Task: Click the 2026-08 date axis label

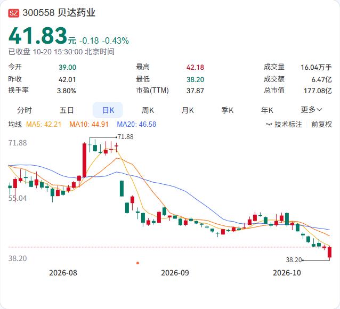Action: [63, 273]
